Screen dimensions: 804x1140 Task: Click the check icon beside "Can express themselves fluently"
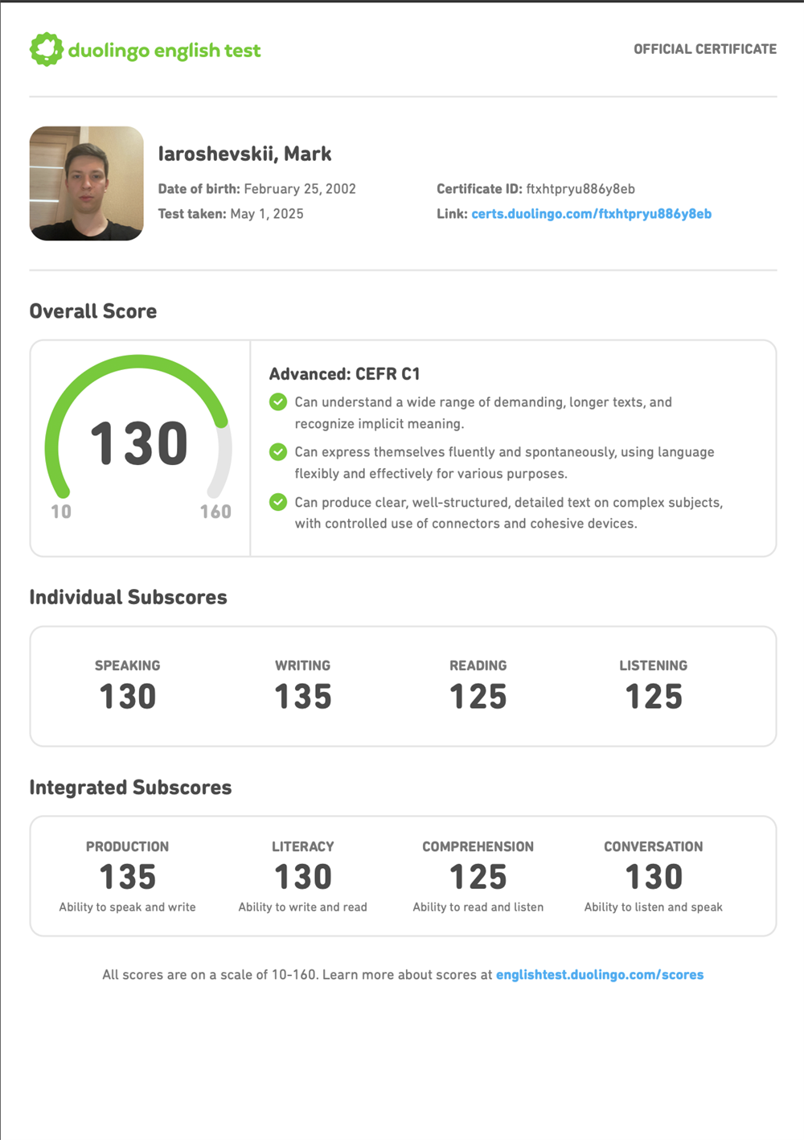coord(278,452)
